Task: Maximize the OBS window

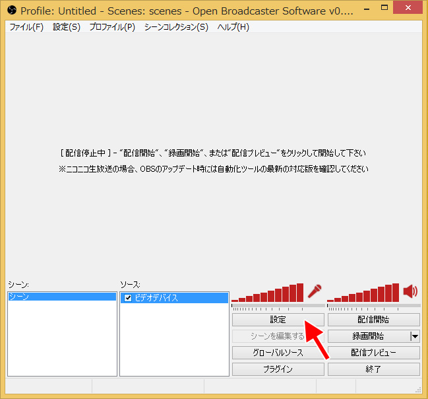Action: (x=384, y=8)
